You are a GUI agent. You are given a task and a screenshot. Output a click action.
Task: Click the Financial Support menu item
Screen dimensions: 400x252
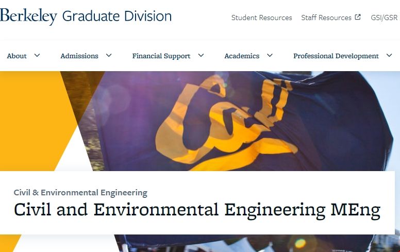point(161,56)
